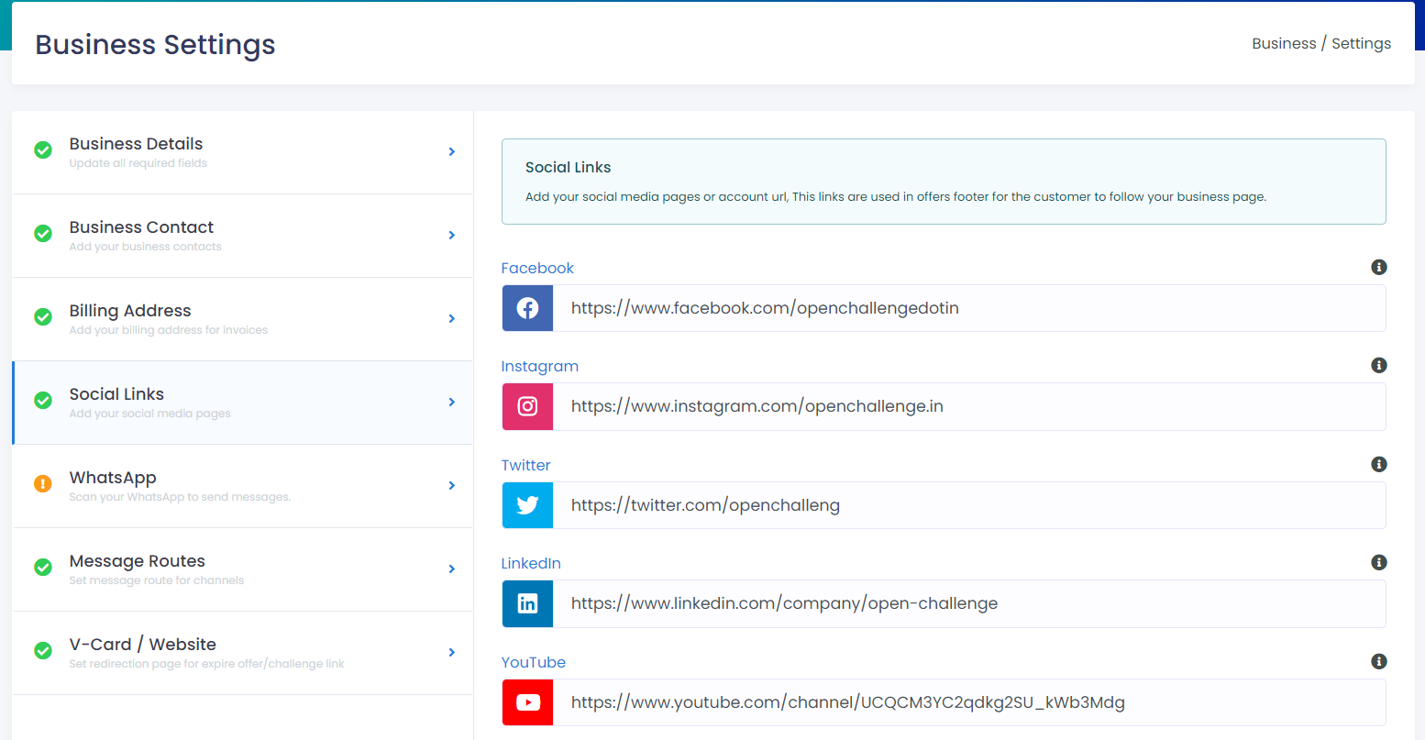Click the green check beside V-Card / Website

pos(43,650)
